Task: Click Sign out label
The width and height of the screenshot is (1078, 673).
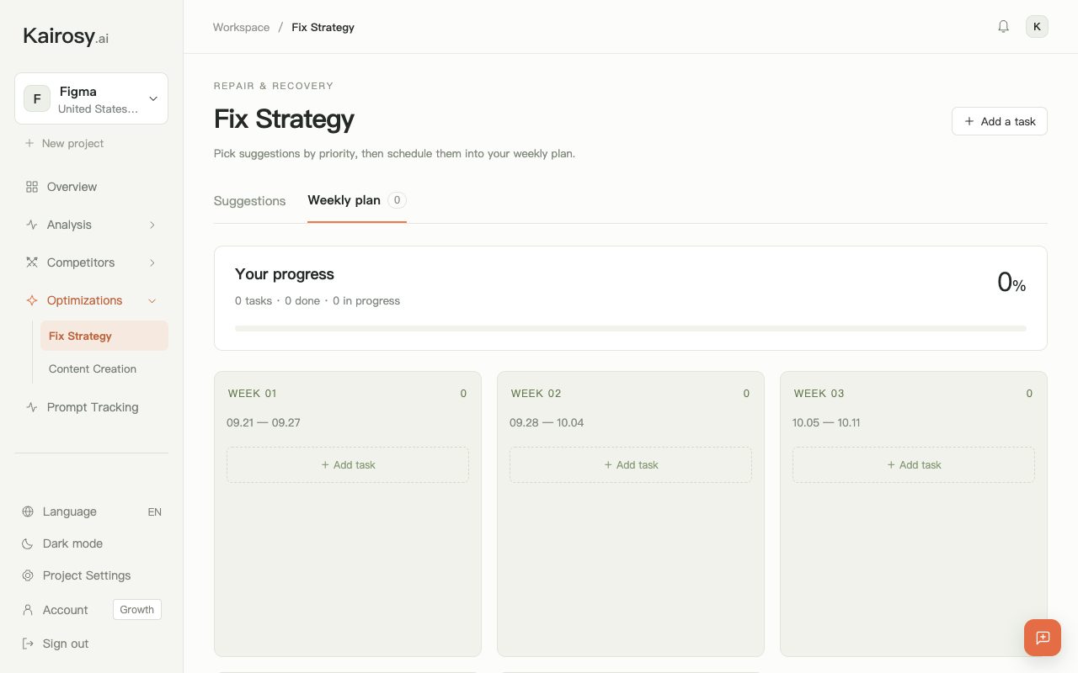Action: [66, 644]
